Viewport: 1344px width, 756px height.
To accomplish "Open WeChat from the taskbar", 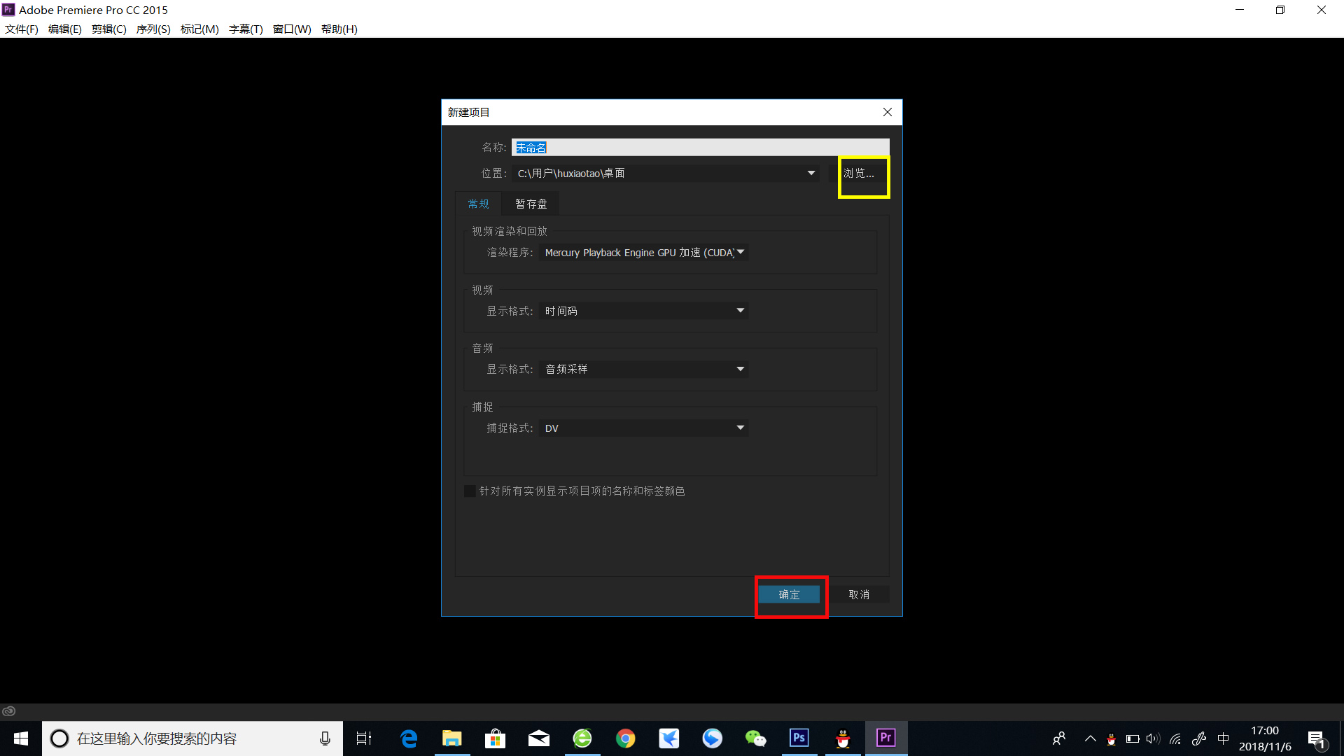I will pyautogui.click(x=756, y=738).
